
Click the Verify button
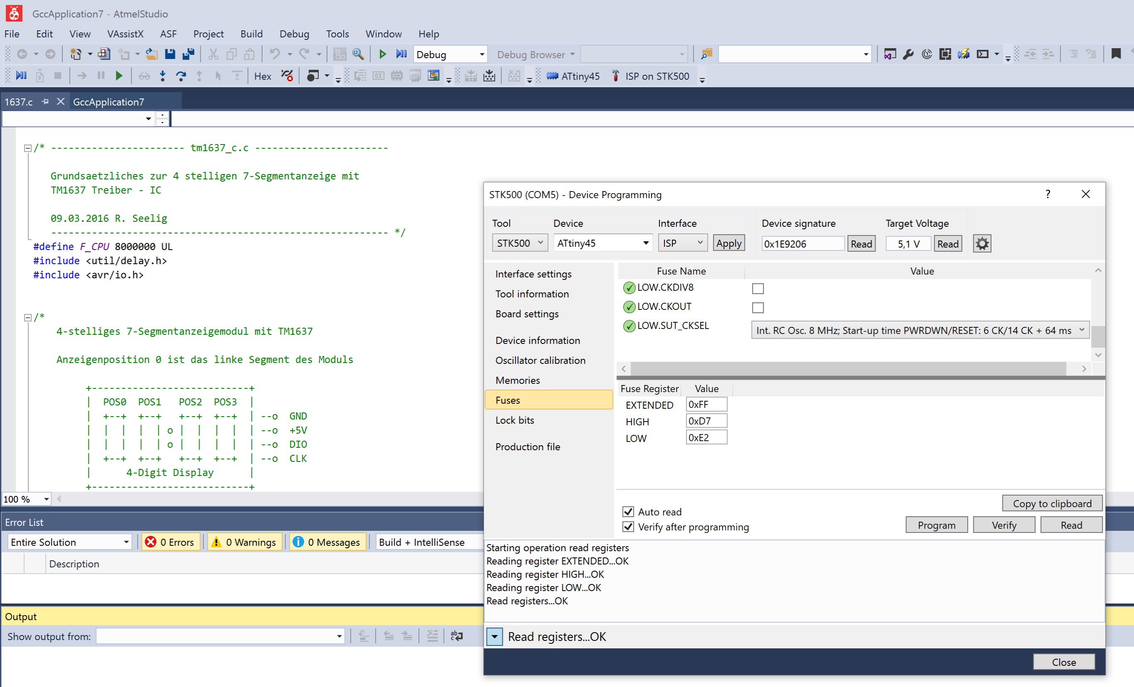[1004, 525]
